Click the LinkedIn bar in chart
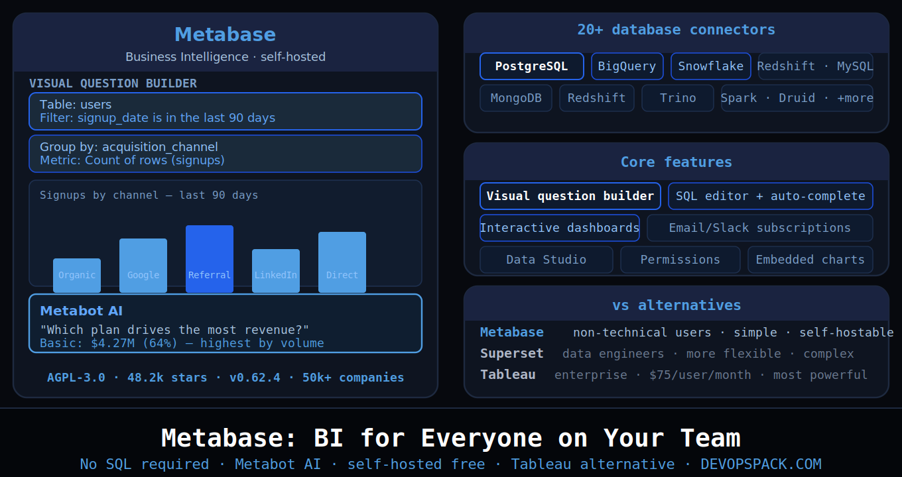The height and width of the screenshot is (477, 902). [276, 271]
